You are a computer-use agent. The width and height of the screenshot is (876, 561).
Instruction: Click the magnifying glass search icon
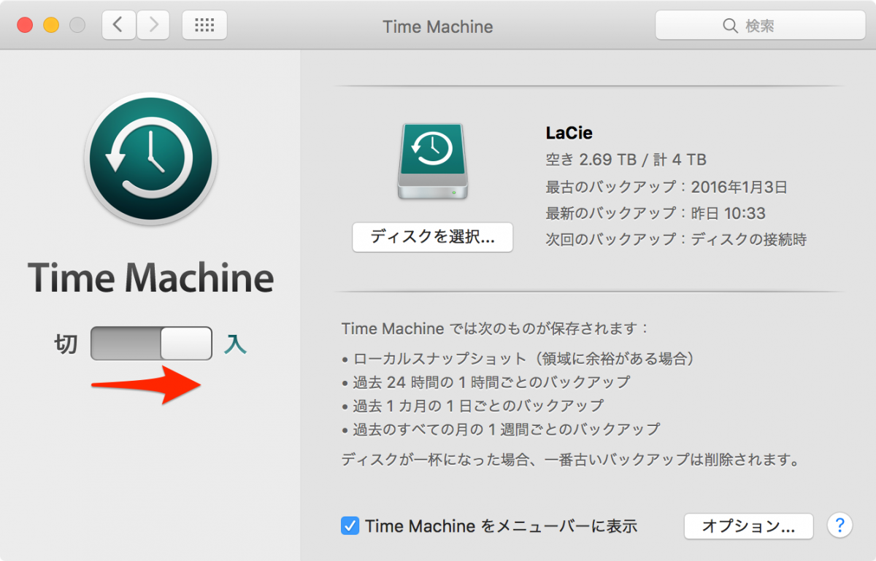[x=731, y=26]
